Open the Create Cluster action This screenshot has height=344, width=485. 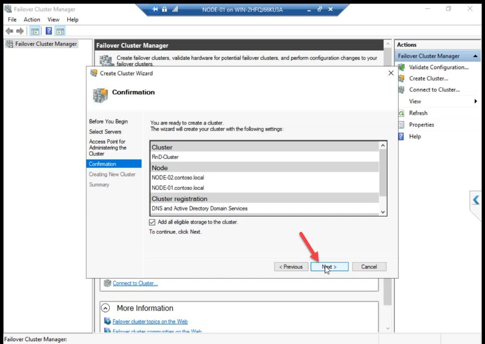coord(428,78)
